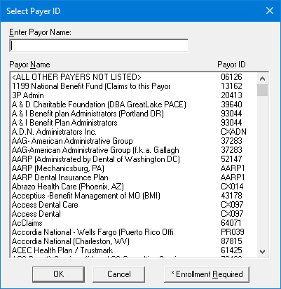Select Acceptius -Benefit Management of MO (BMI)

click(134, 196)
